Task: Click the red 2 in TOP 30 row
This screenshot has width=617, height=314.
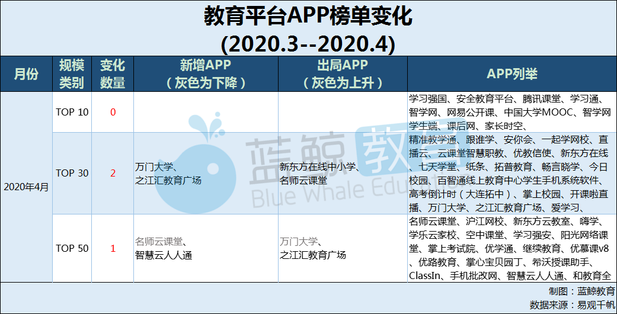Action: pos(113,173)
